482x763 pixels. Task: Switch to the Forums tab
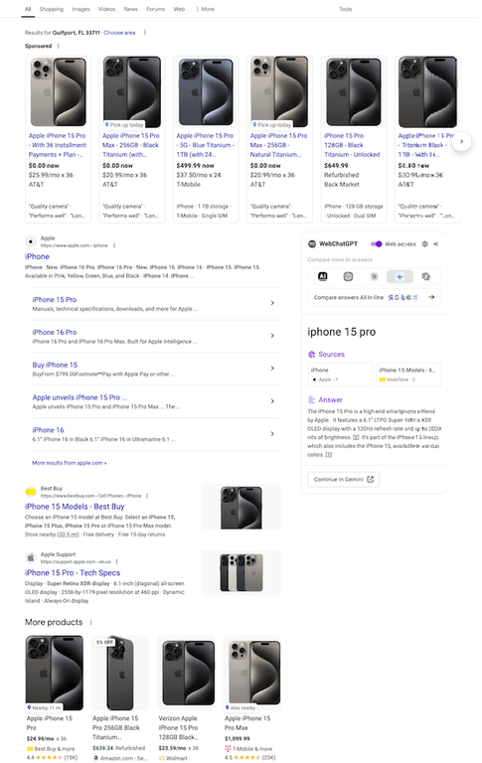(x=155, y=9)
